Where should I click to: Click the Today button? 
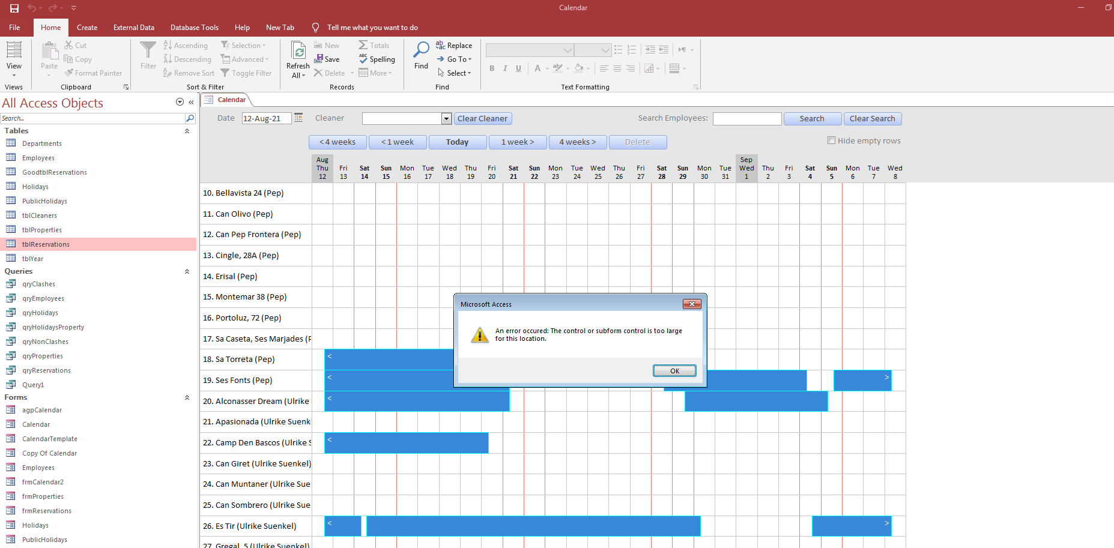[x=457, y=142]
